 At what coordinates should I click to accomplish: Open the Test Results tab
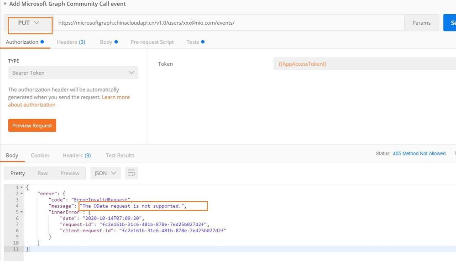tap(120, 155)
